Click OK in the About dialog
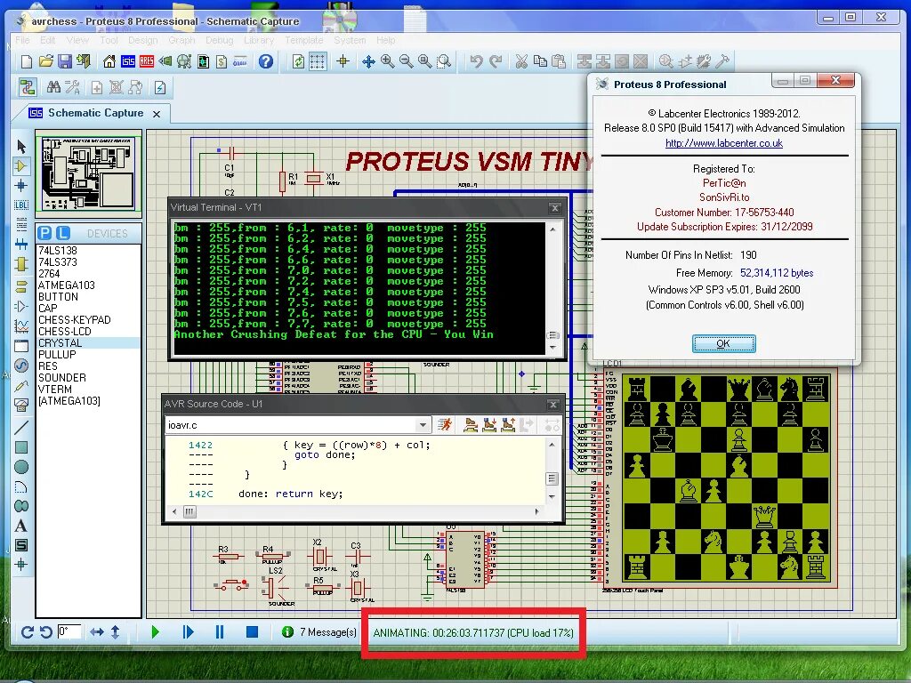The image size is (911, 683). tap(724, 343)
